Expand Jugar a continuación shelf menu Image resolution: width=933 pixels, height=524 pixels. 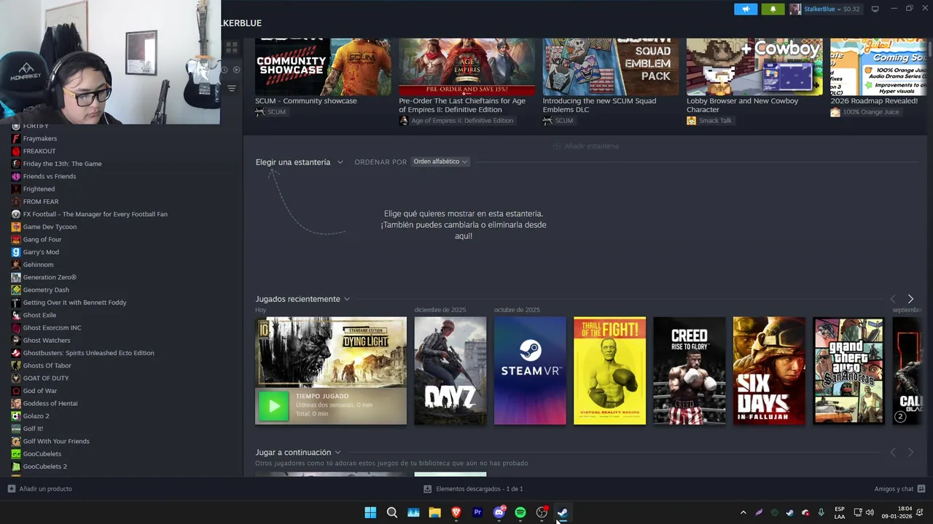298,453
